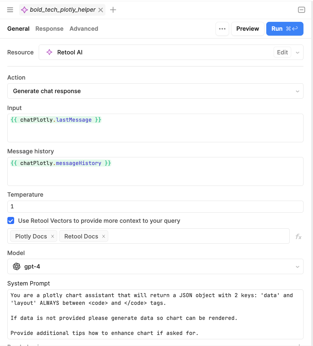Click the Preview button

[x=248, y=29]
